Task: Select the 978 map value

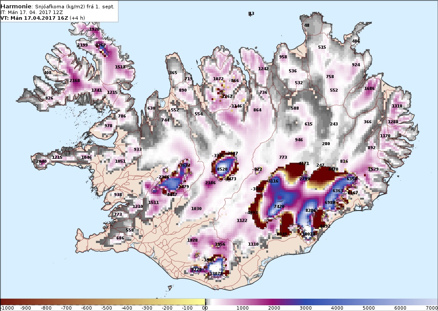Action: (108, 125)
